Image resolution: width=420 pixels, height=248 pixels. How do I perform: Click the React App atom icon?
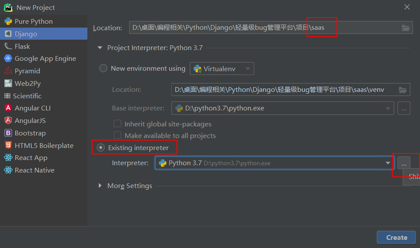click(x=8, y=157)
